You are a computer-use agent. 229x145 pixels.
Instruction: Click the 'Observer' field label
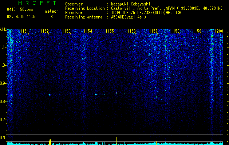point(74,4)
